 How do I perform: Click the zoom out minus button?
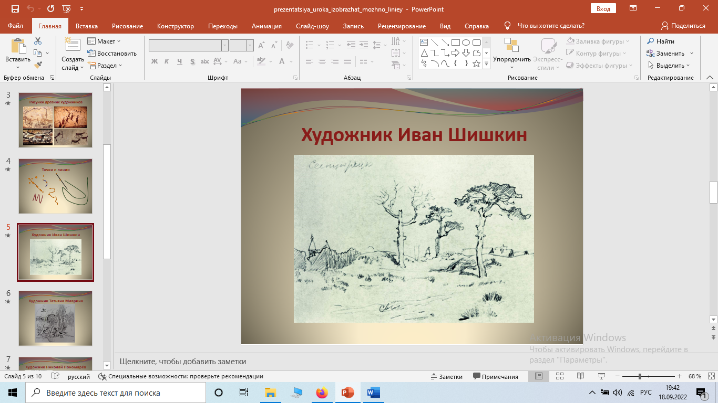(617, 376)
